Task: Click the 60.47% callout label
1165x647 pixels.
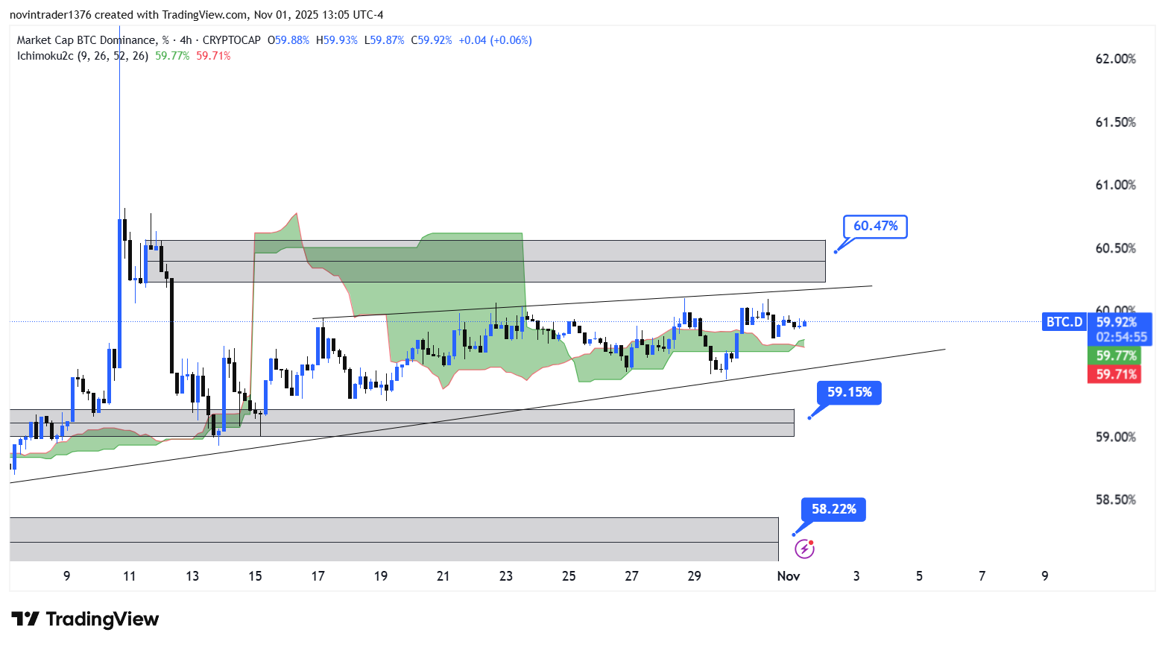Action: [875, 226]
